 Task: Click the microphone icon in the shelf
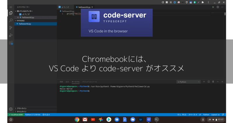coord(203,120)
